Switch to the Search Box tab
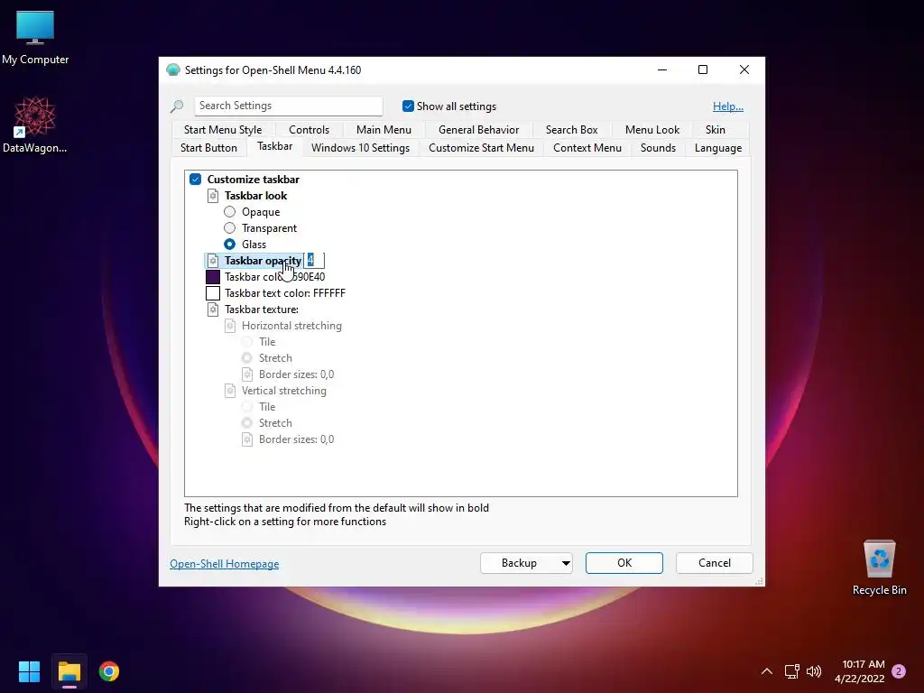Image resolution: width=924 pixels, height=693 pixels. (x=571, y=130)
